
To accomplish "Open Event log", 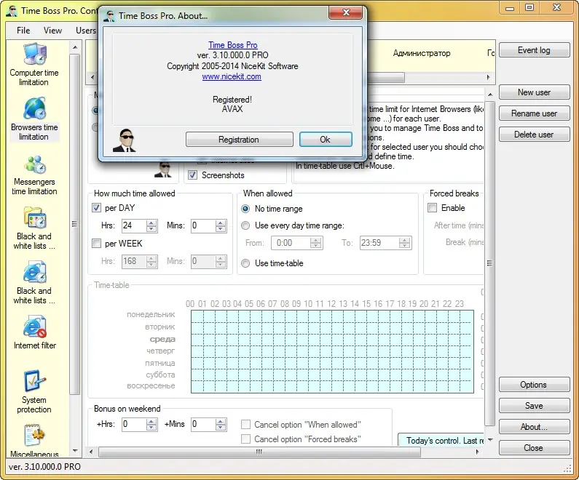I will (x=534, y=50).
